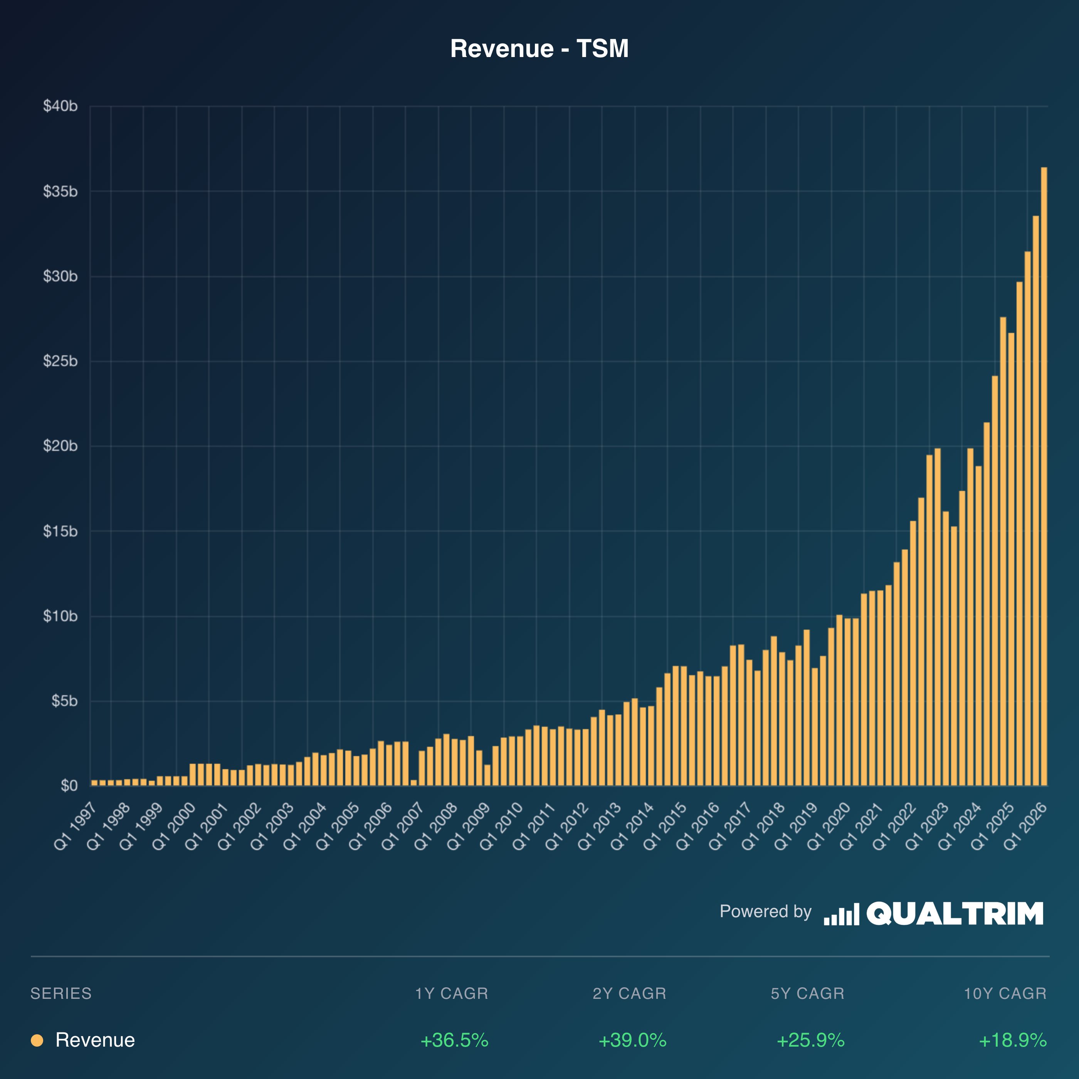Click the +18.9% 10Y CAGR value
This screenshot has width=1079, height=1079.
[1013, 1040]
